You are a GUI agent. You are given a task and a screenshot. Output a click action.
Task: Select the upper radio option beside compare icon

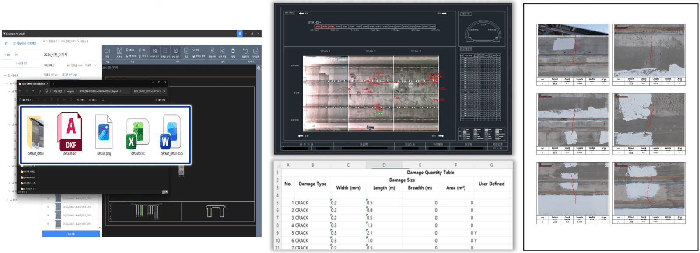pos(194,50)
